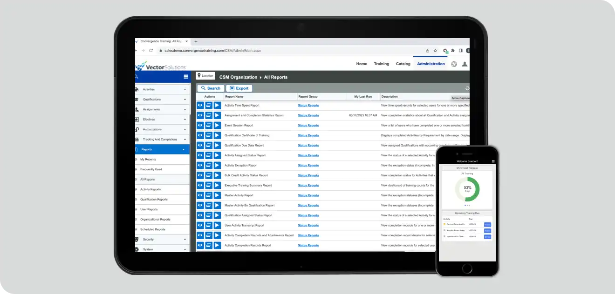Toggle view eye icon for Activity Exception Report

(200, 166)
